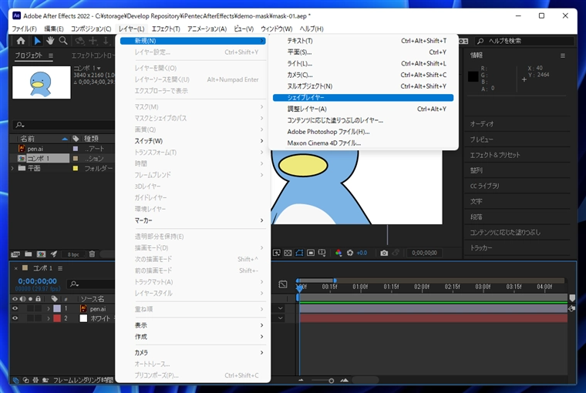Screen dimensions: 586x393
Task: Choose ヌルオブジェクト(N) menu entry
Action: (363, 86)
